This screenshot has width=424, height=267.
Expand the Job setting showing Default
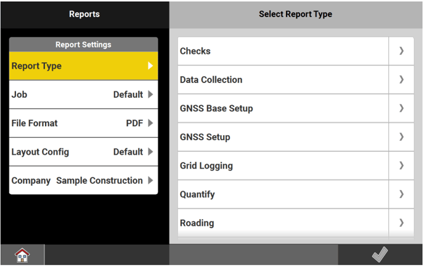click(83, 95)
